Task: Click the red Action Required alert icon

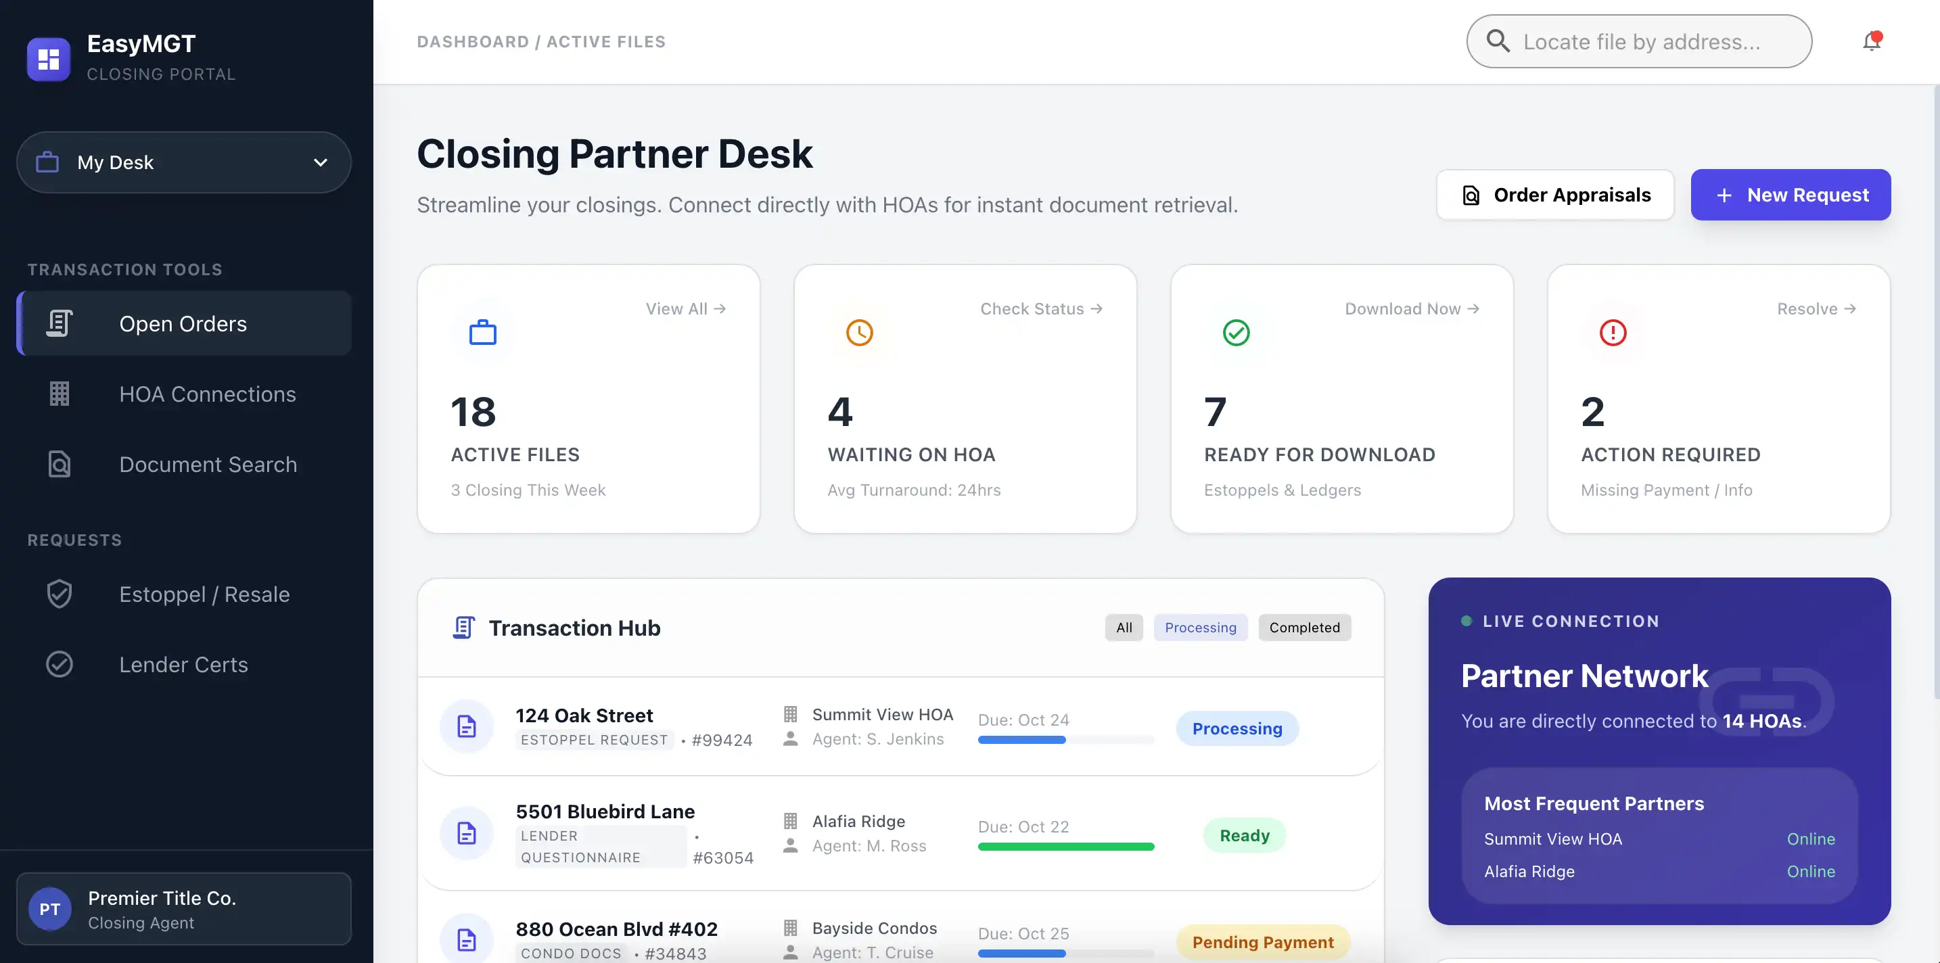Action: (1613, 332)
